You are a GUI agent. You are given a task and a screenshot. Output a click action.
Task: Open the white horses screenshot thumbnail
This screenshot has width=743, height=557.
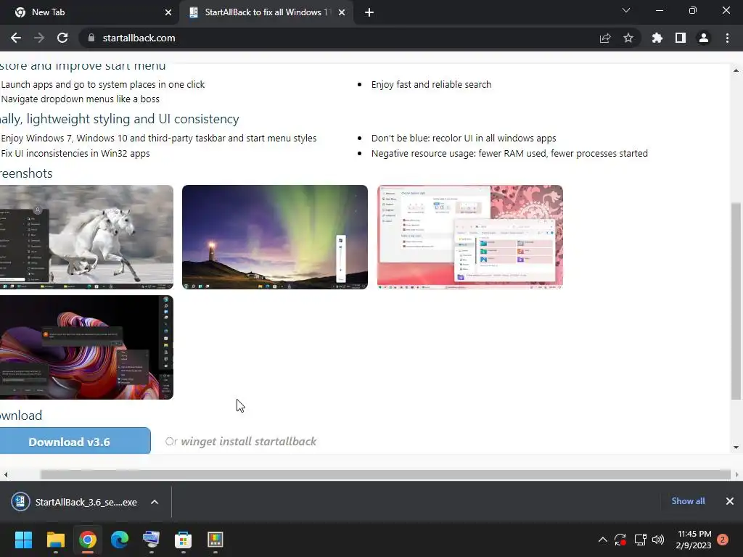(x=86, y=237)
